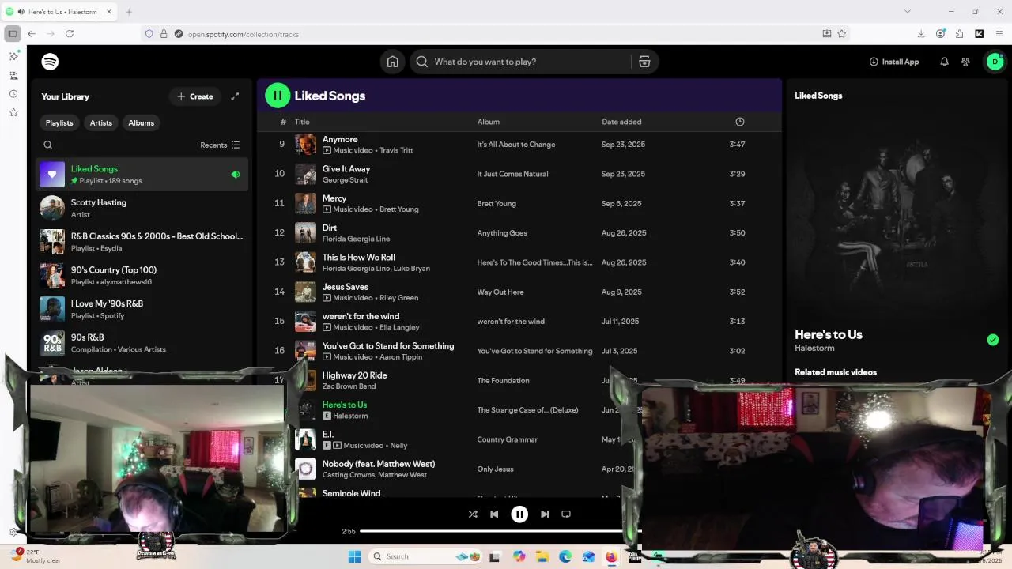
Task: Go to Spotify Home via house icon
Action: click(x=392, y=62)
